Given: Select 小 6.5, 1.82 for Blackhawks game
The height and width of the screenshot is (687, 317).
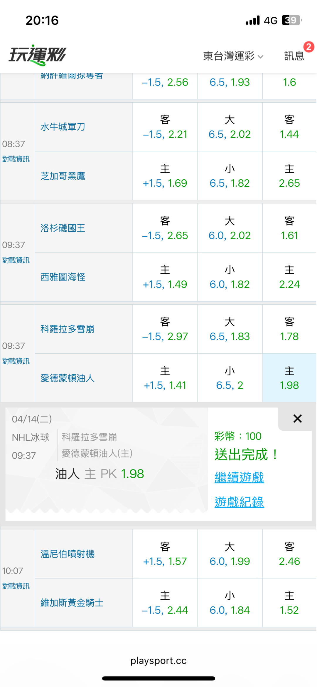Looking at the screenshot, I should click(230, 176).
